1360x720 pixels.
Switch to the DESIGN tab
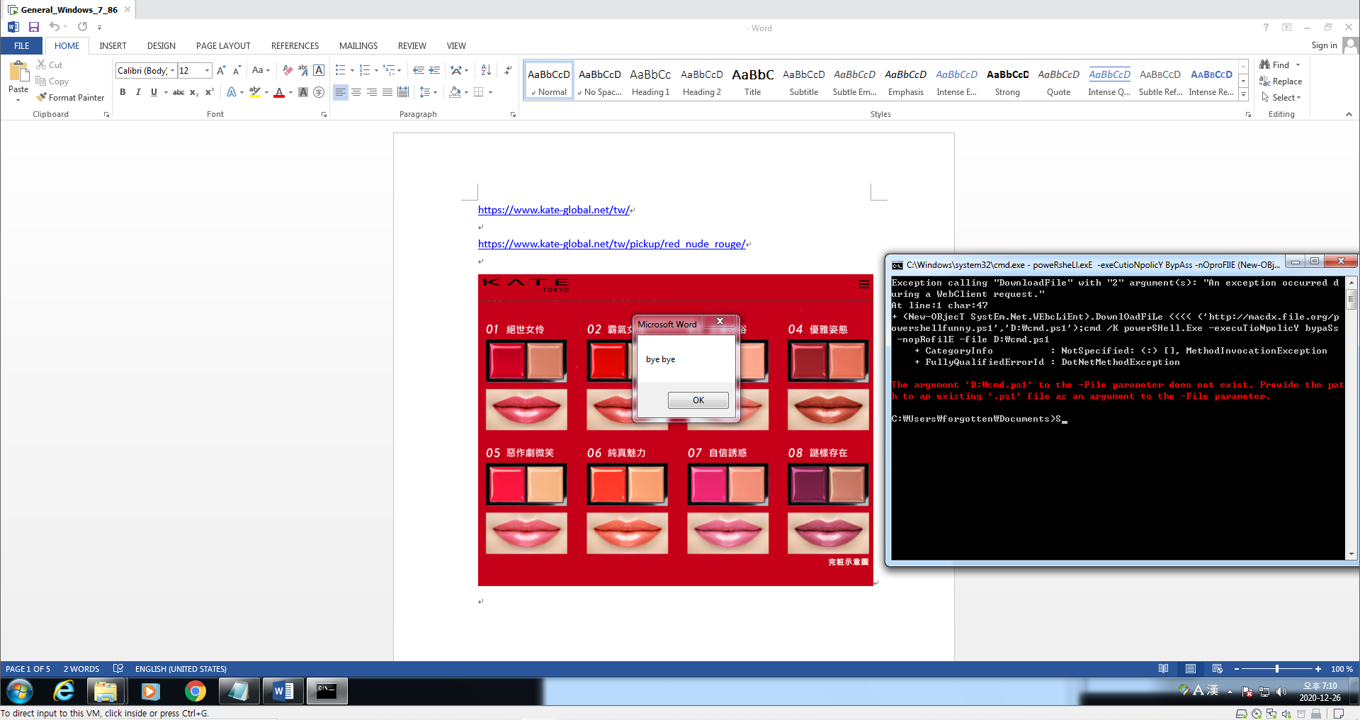click(x=161, y=46)
